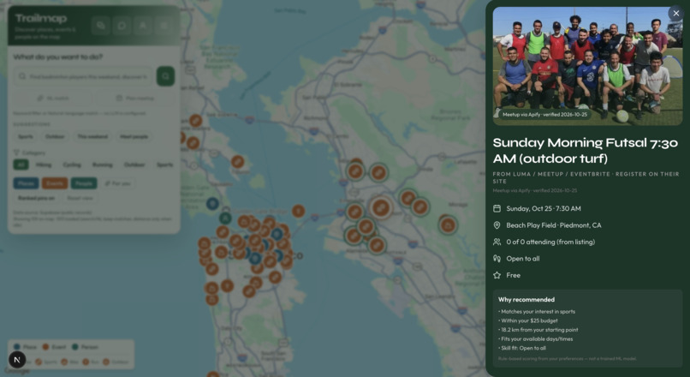690x377 pixels.
Task: Close the event details panel
Action: (676, 13)
